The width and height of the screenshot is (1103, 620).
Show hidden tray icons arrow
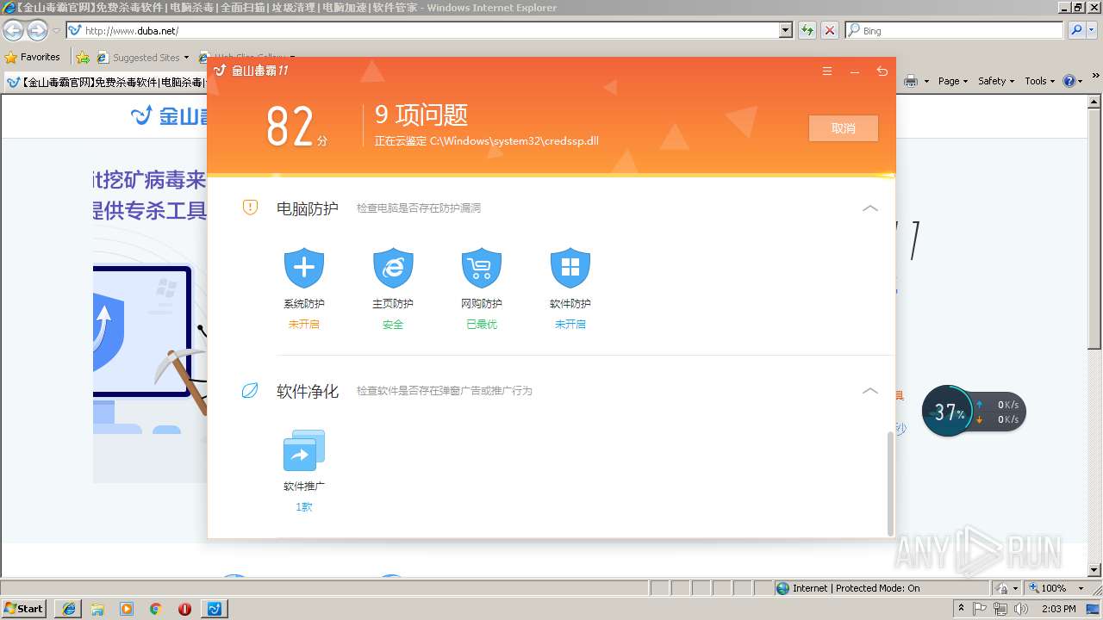pyautogui.click(x=962, y=609)
